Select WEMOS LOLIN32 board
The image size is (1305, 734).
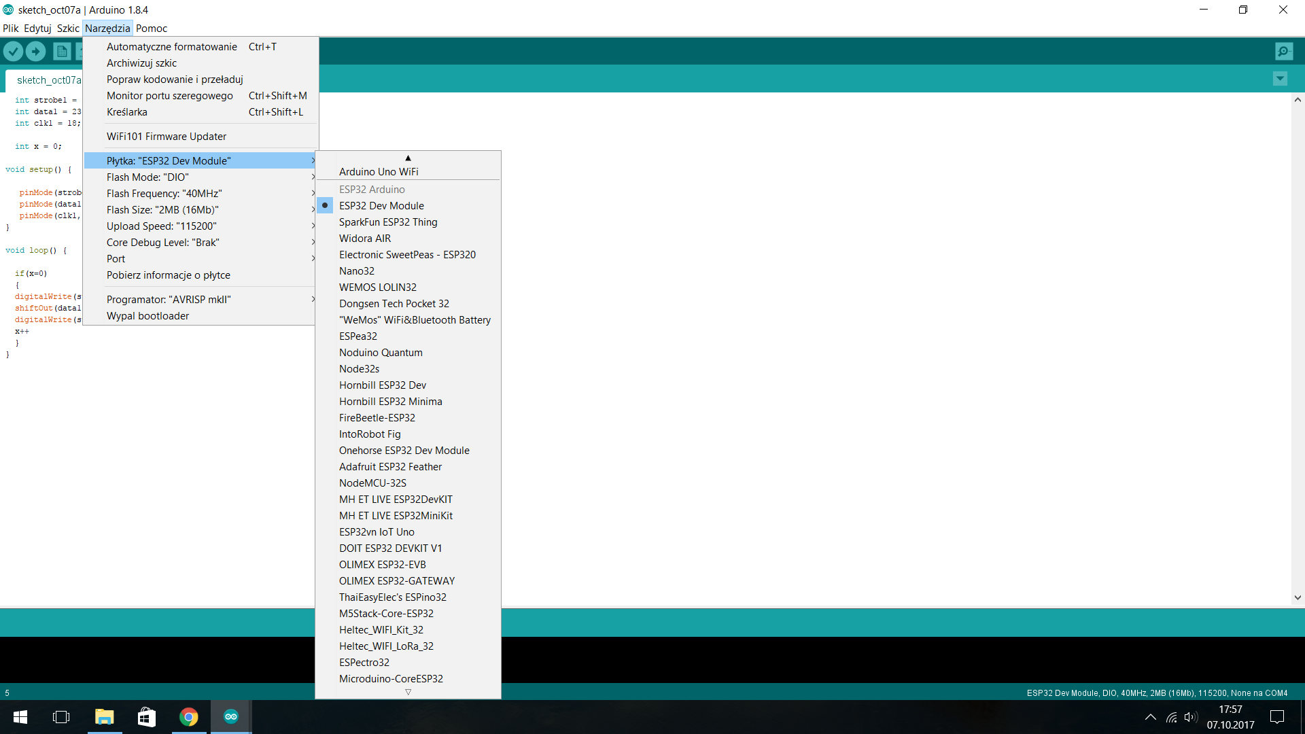(x=408, y=287)
